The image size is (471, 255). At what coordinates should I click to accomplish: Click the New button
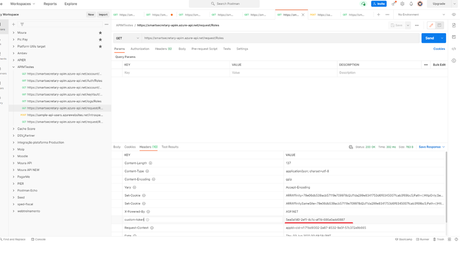[x=91, y=15]
